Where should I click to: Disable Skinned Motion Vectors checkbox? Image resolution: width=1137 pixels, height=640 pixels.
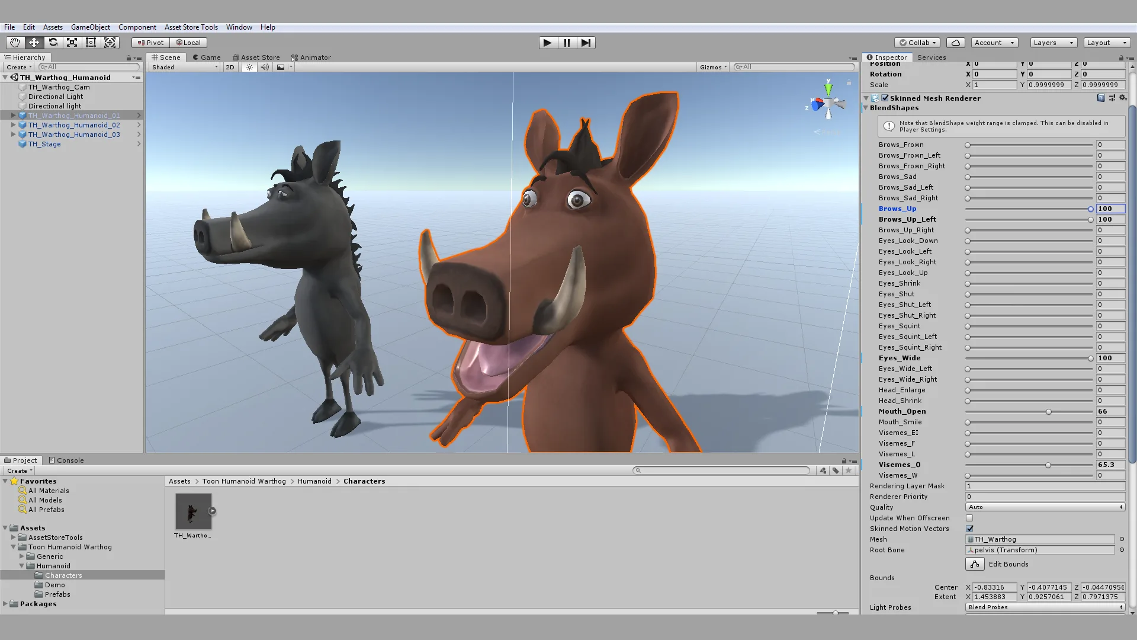[x=969, y=529]
